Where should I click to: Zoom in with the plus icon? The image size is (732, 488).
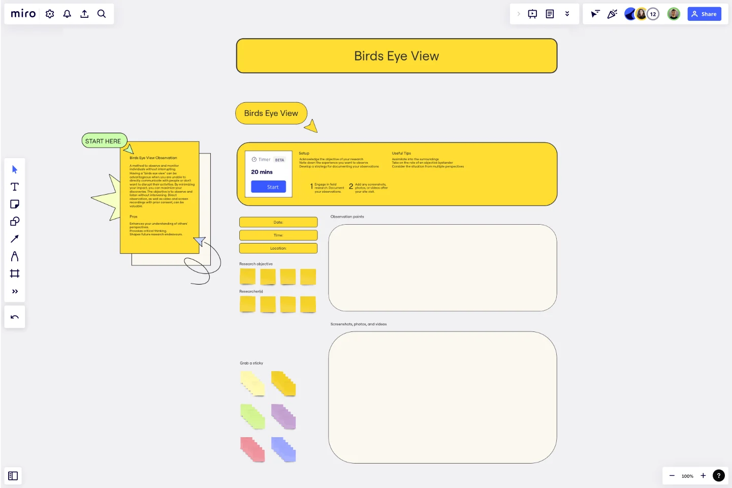[x=703, y=476]
